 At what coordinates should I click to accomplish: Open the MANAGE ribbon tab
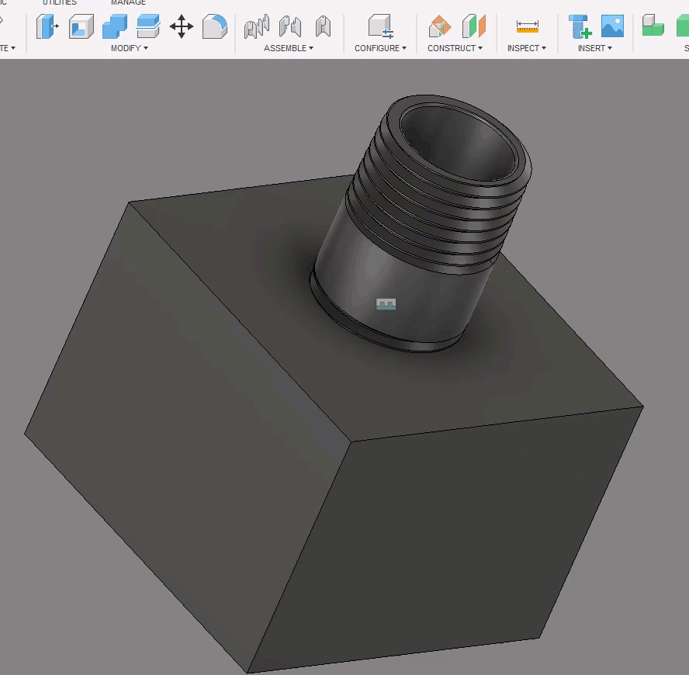click(128, 2)
